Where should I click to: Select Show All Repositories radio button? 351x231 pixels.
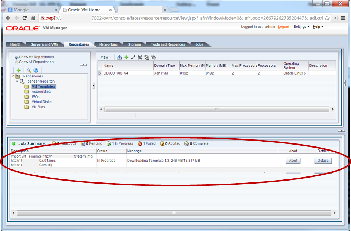tap(16, 62)
